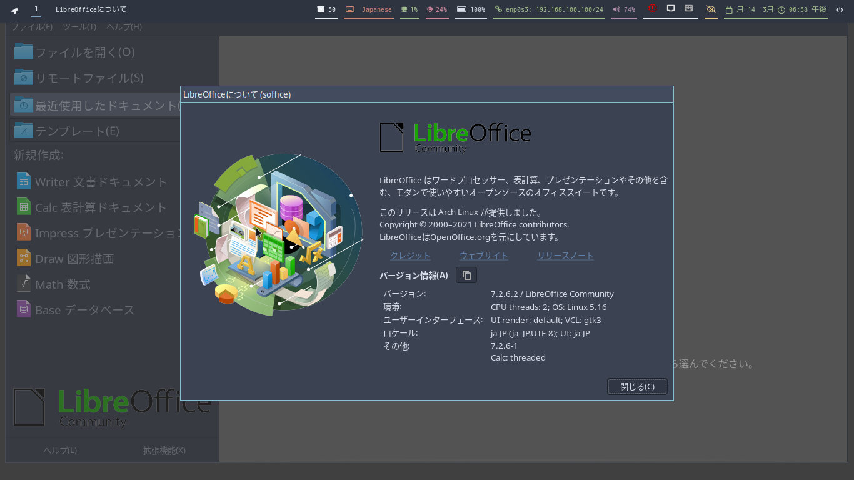Click the power icon in top bar
The image size is (854, 480).
840,10
